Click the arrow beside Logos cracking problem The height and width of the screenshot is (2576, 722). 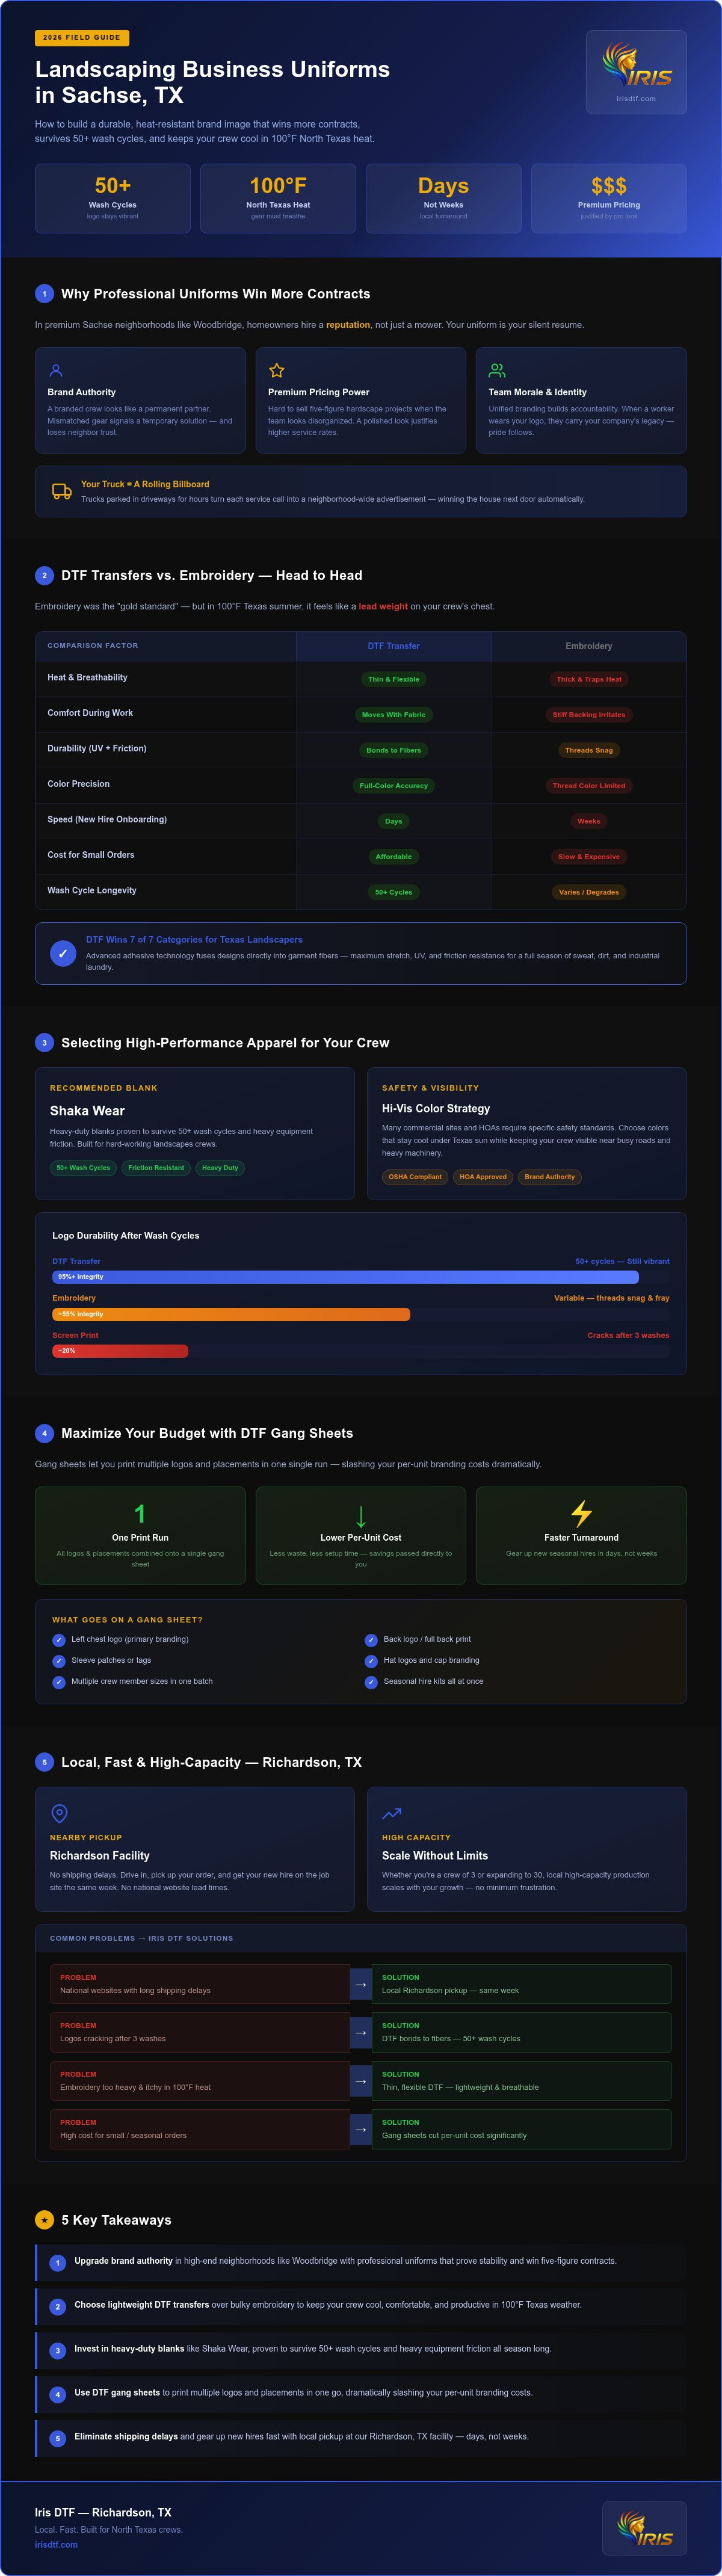[361, 2032]
